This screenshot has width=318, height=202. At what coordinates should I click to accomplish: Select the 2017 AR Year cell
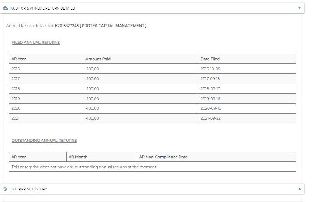16,79
